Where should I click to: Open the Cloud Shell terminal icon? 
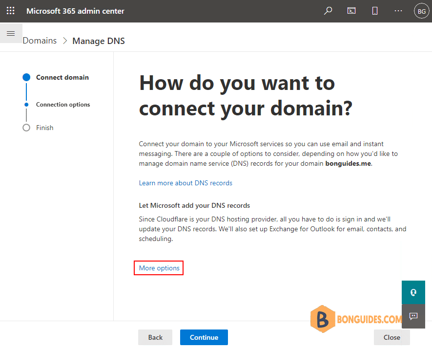tap(351, 11)
